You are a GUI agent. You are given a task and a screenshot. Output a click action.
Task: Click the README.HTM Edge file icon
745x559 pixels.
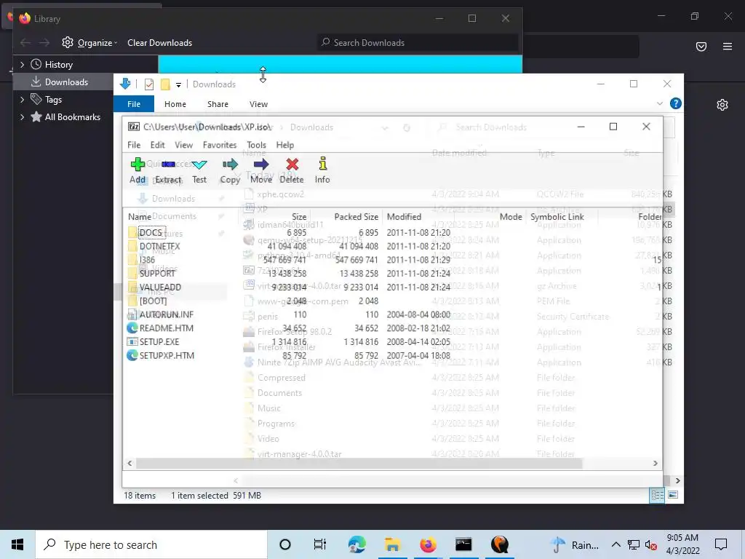[x=132, y=328]
